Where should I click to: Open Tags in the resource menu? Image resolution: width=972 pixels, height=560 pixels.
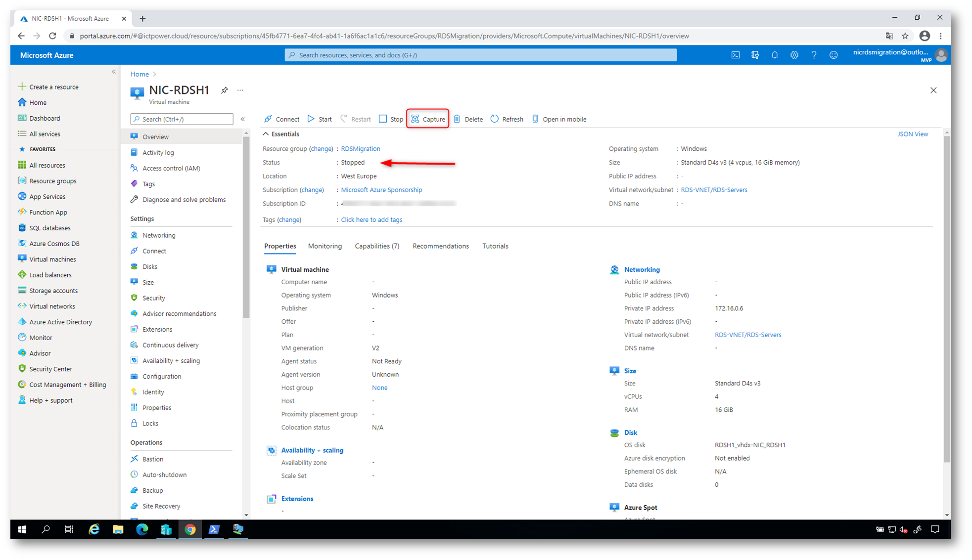[x=148, y=184]
